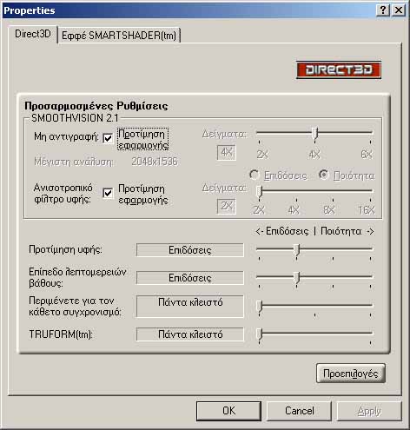Click the 8X anisotropic tick label
Viewport: 410px width, 430px height.
[x=329, y=210]
